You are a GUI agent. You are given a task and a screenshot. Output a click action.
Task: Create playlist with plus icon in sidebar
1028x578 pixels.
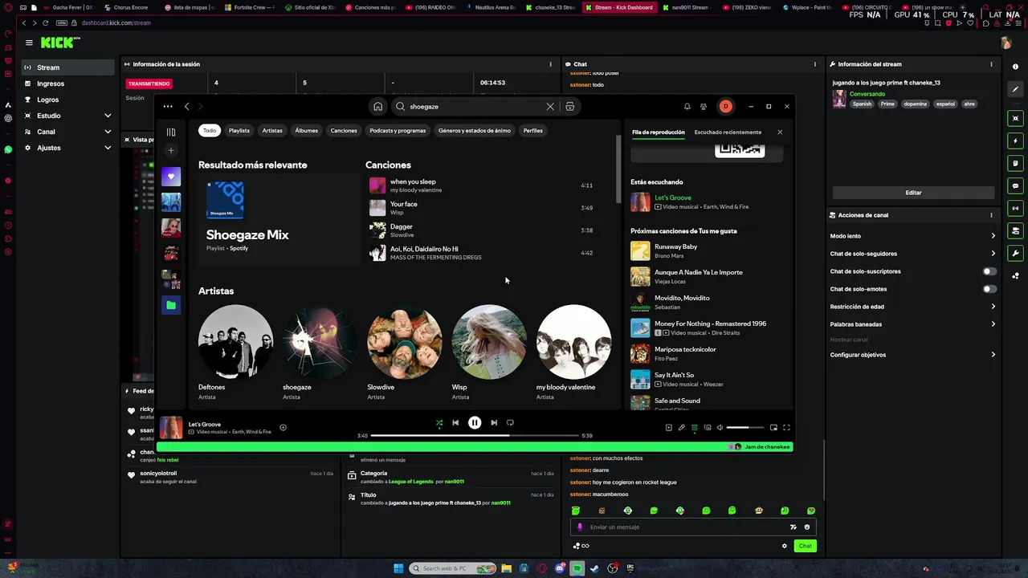[x=171, y=150]
